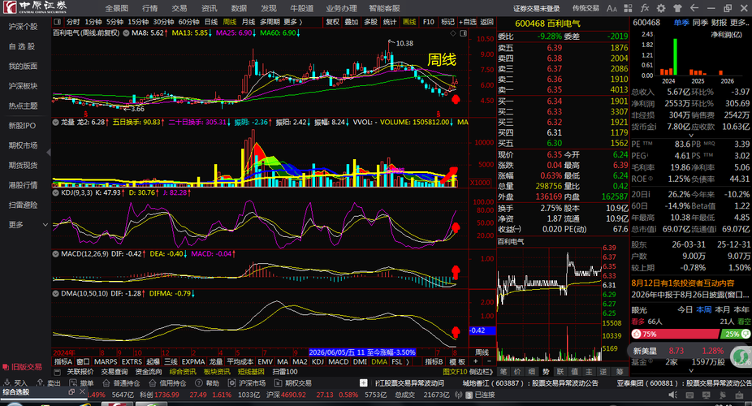Select the KDJ indicator tab
752x406 pixels.
point(318,362)
